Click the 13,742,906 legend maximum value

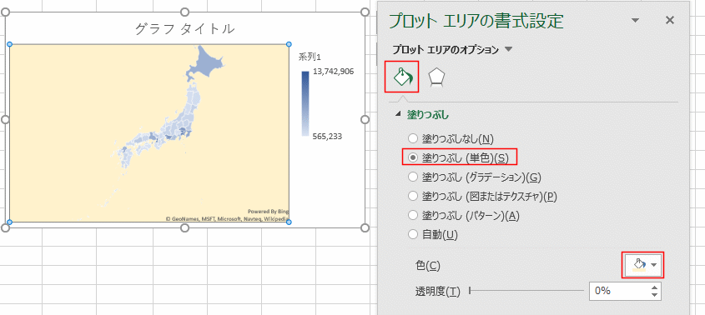(333, 71)
